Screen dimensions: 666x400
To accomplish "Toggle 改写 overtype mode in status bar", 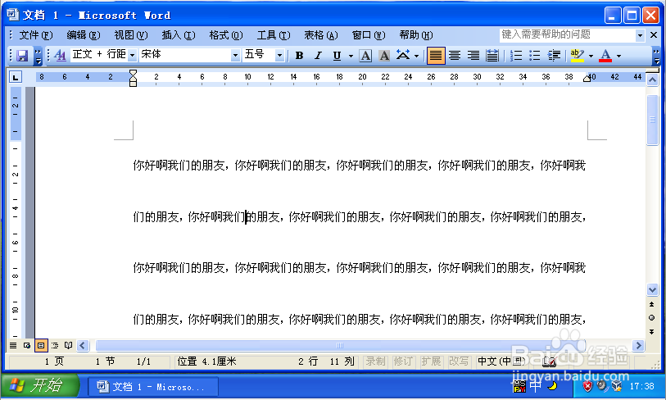I will (x=459, y=361).
